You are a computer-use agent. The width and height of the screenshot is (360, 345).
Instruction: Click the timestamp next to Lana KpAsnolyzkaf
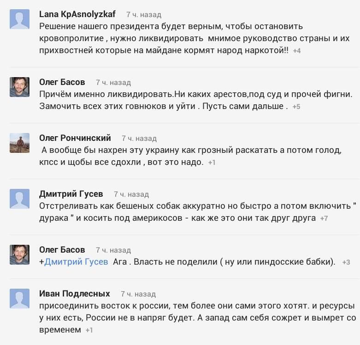click(144, 14)
